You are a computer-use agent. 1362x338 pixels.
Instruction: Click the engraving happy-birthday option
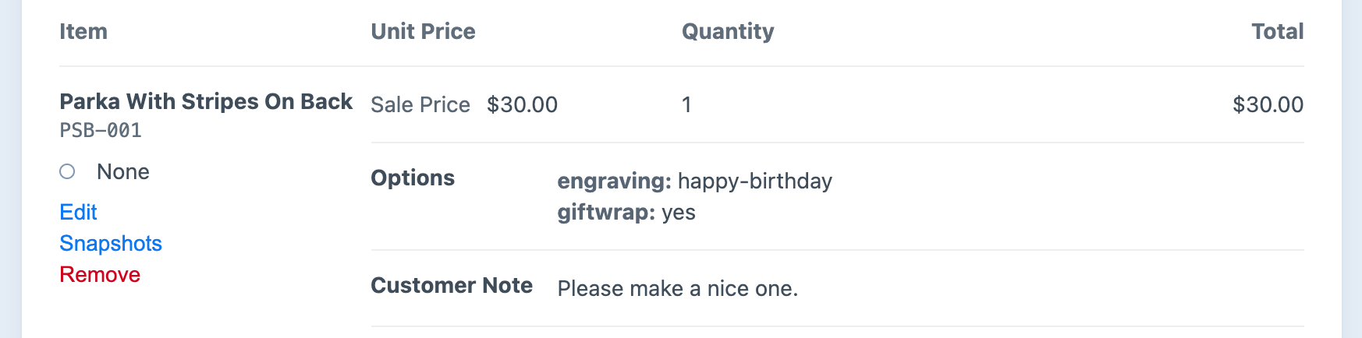click(x=694, y=181)
